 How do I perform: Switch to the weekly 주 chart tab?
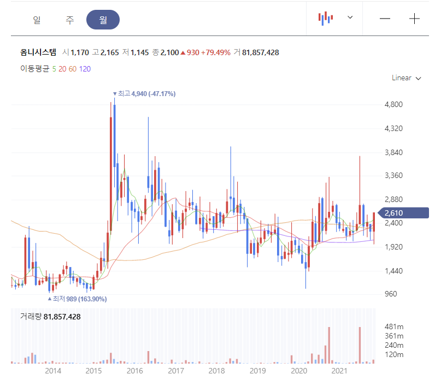coord(69,20)
